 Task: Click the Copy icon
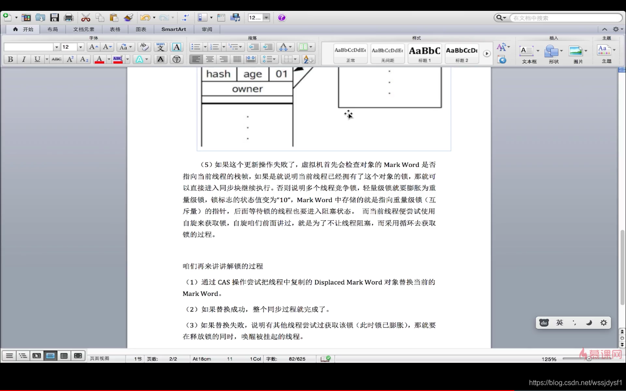(100, 17)
